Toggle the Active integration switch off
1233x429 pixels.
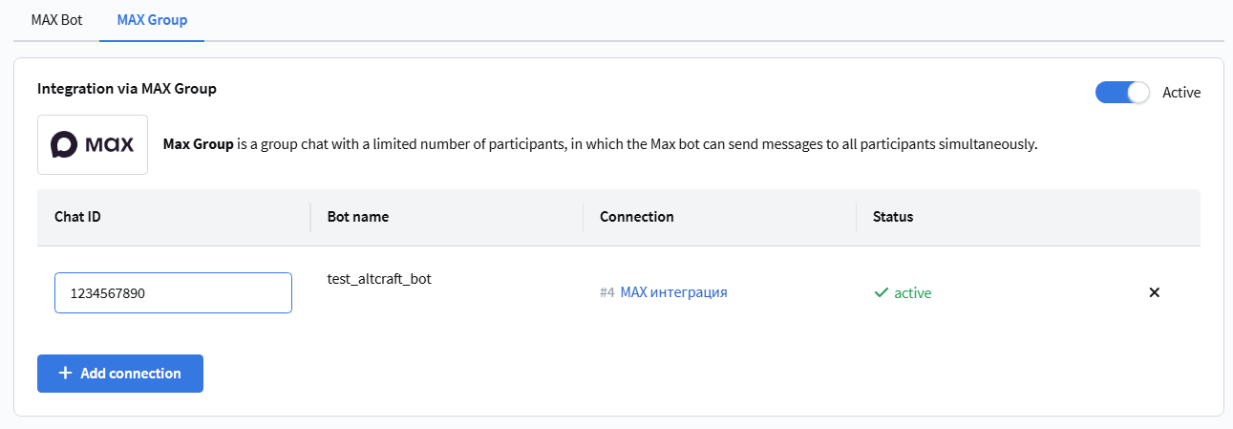[1122, 93]
